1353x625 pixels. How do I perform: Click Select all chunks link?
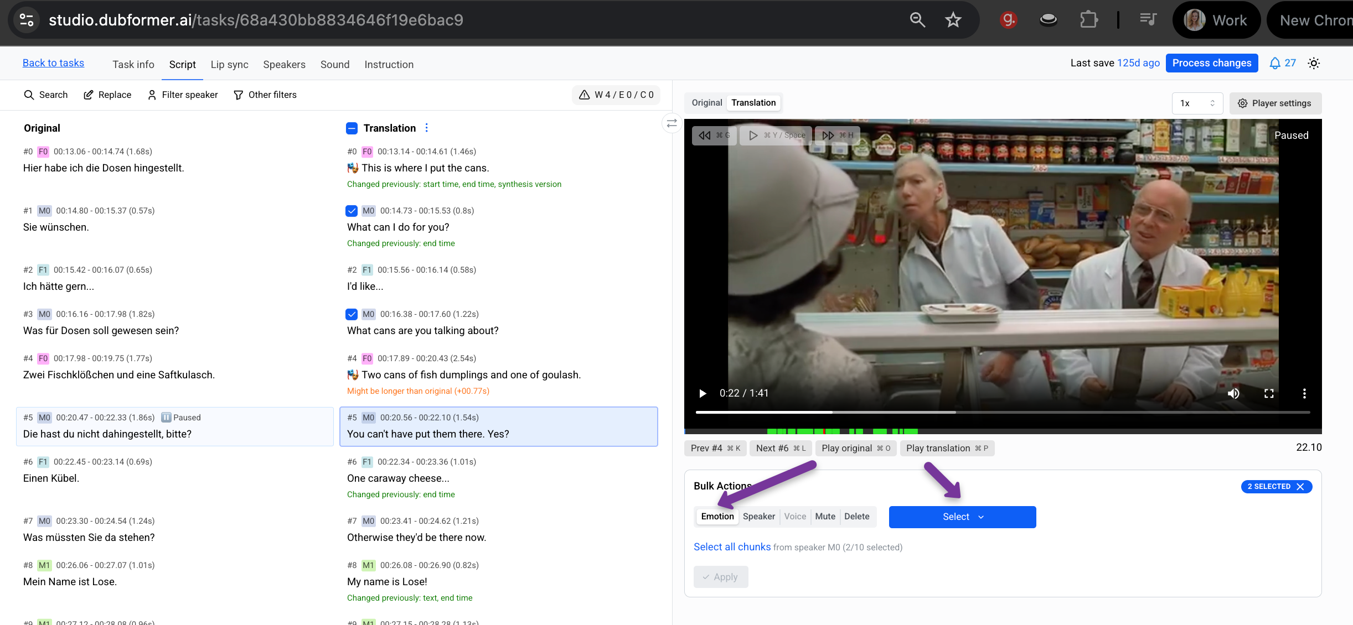coord(732,547)
